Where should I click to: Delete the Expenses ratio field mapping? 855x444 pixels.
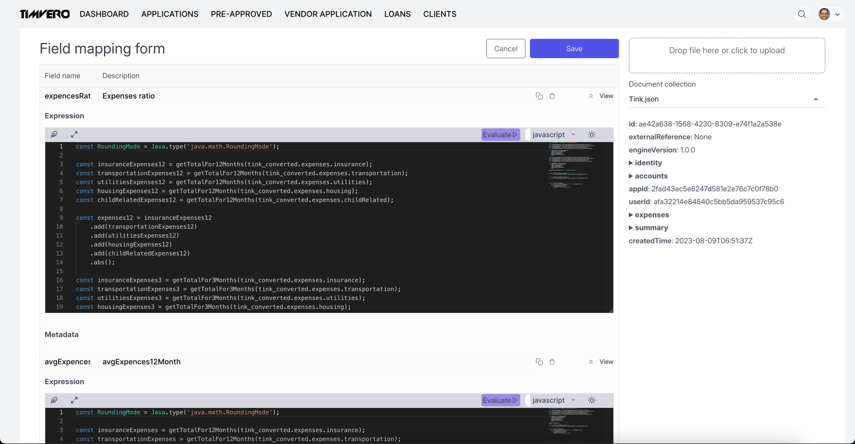click(552, 96)
